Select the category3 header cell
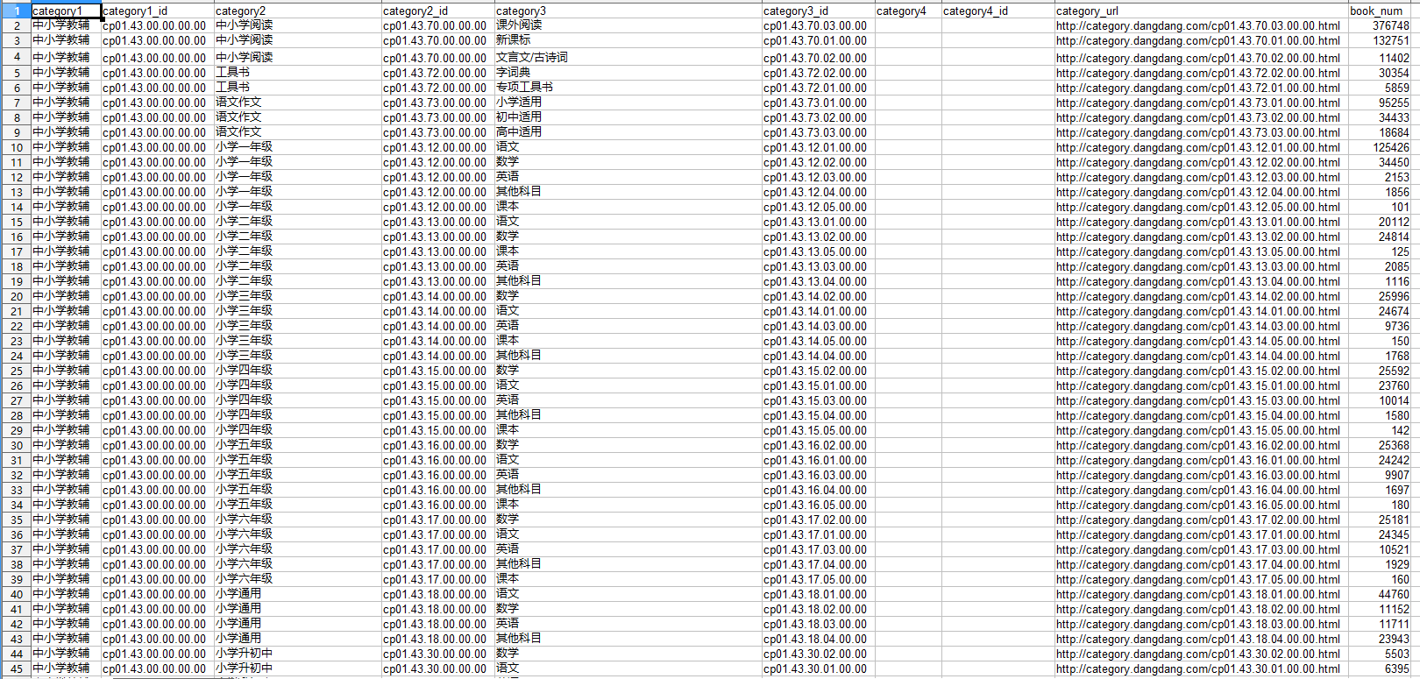Image resolution: width=1420 pixels, height=679 pixels. (628, 11)
